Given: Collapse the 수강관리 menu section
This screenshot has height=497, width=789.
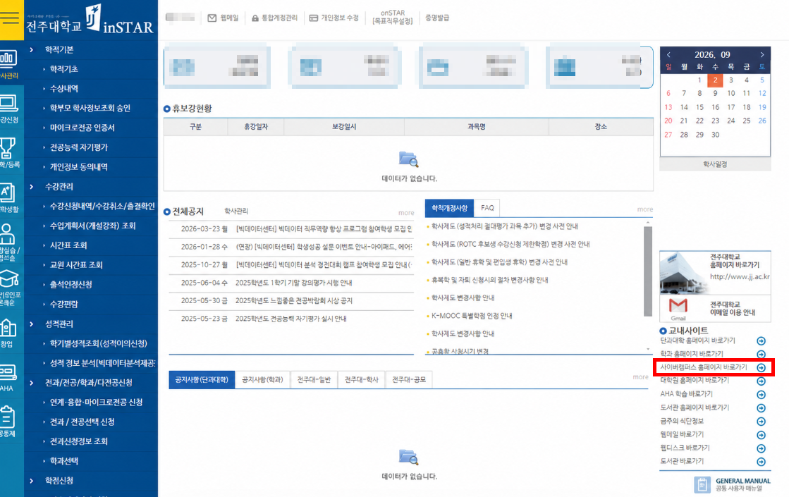Looking at the screenshot, I should coord(32,187).
